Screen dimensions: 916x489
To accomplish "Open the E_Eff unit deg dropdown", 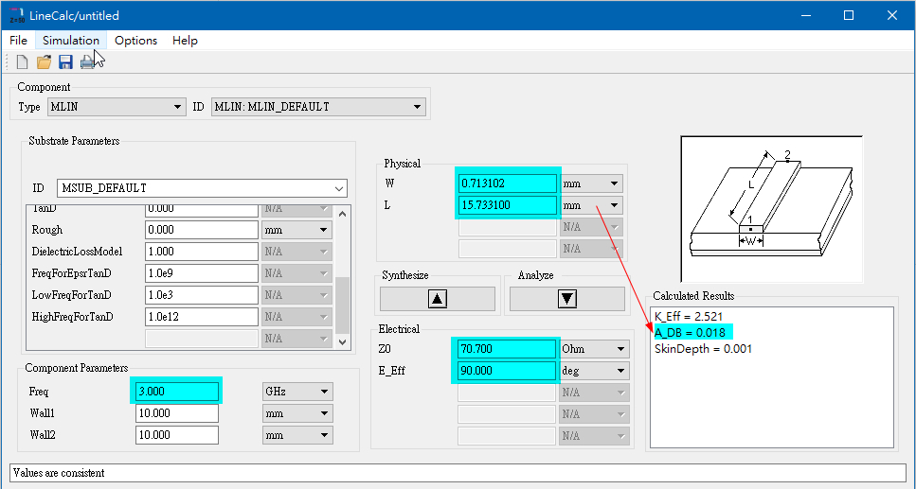I will tap(594, 371).
